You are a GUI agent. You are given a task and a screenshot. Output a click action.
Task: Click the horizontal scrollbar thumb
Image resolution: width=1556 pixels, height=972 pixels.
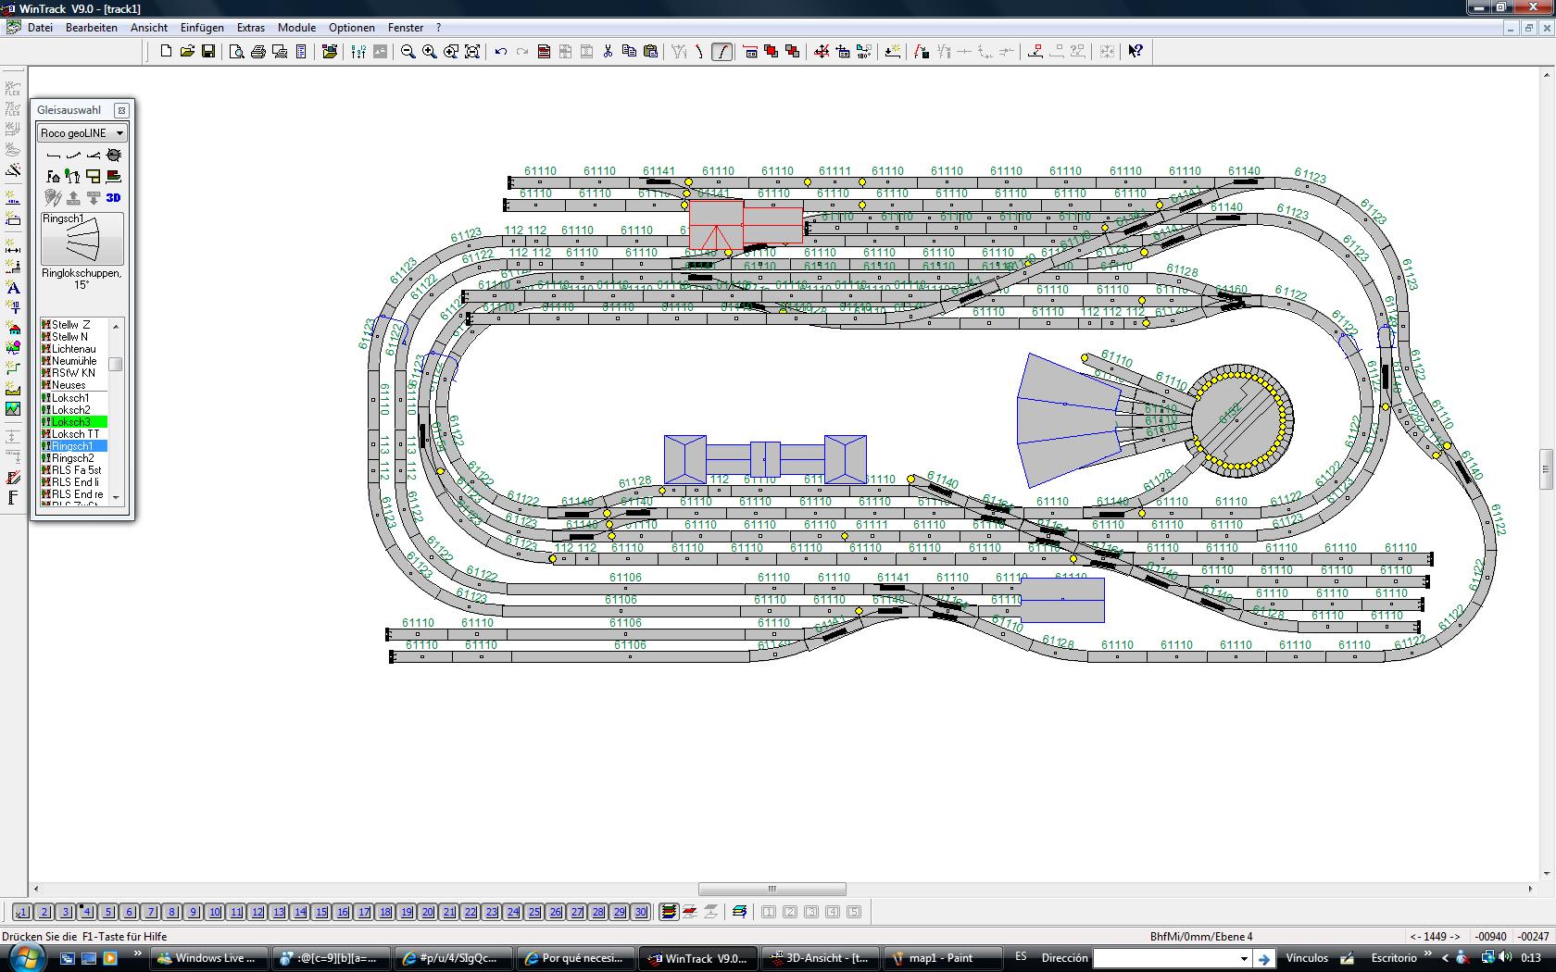pyautogui.click(x=772, y=889)
